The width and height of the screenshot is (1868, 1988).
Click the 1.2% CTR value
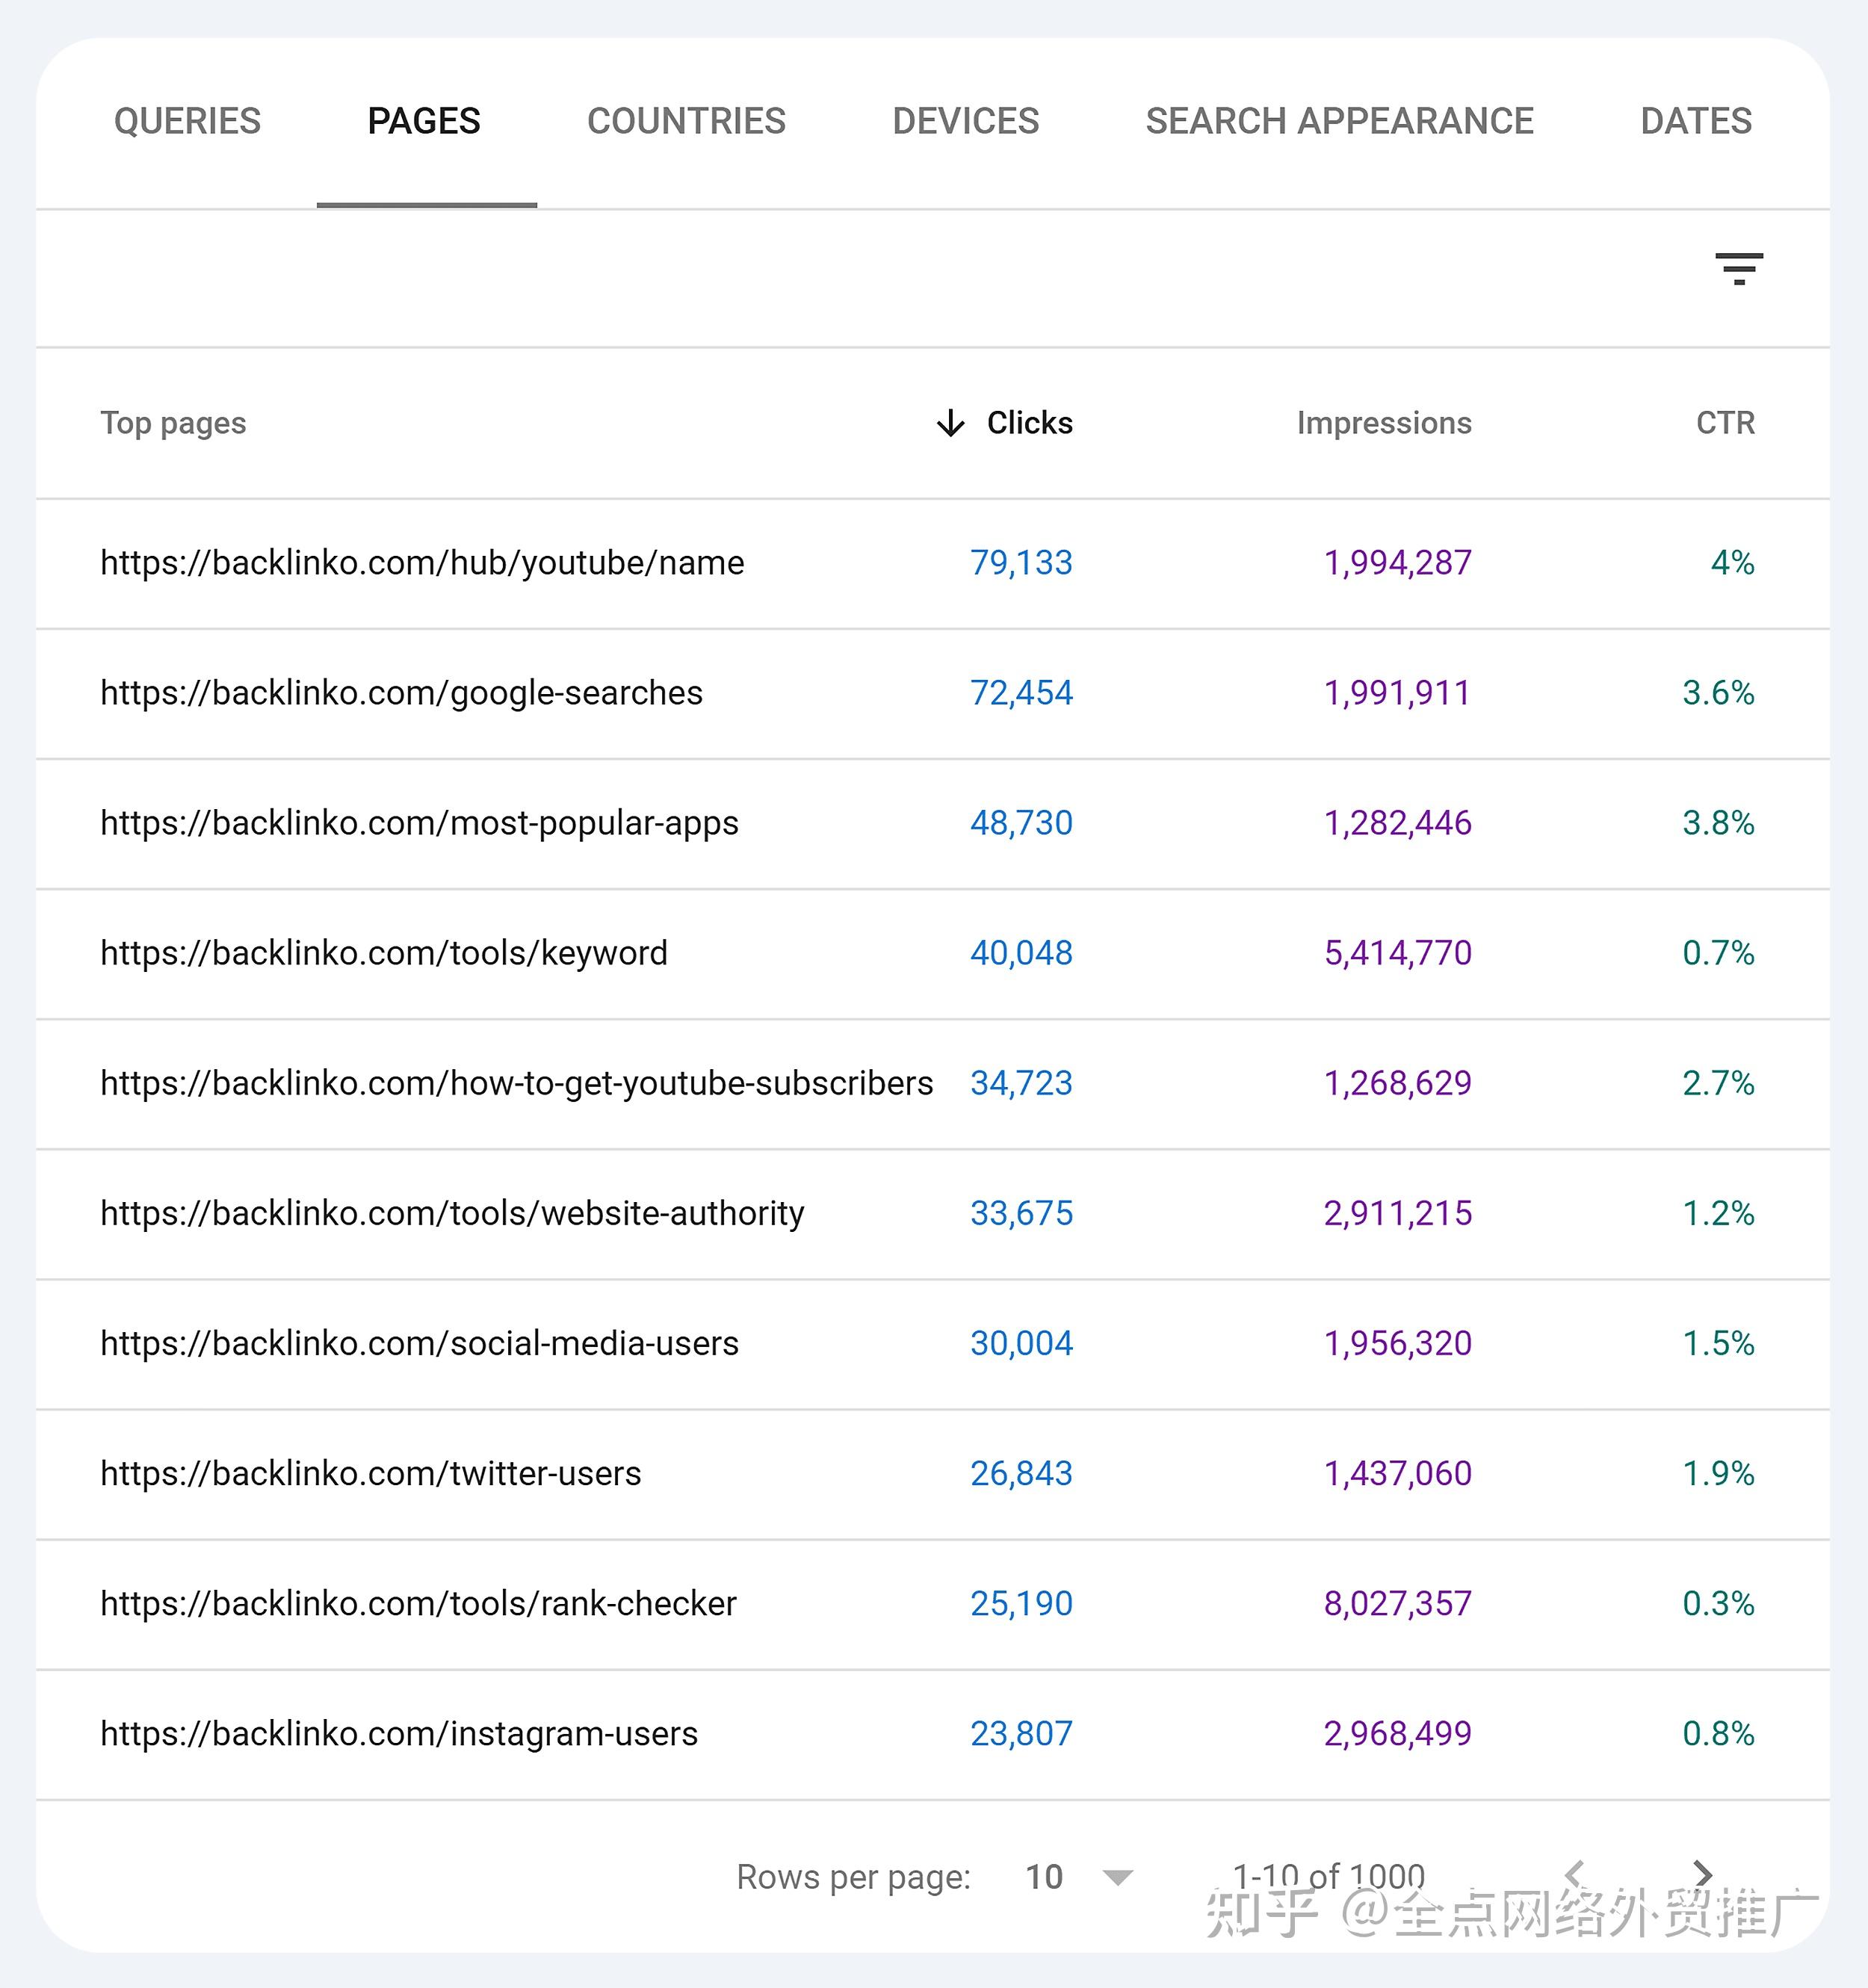pyautogui.click(x=1718, y=1213)
